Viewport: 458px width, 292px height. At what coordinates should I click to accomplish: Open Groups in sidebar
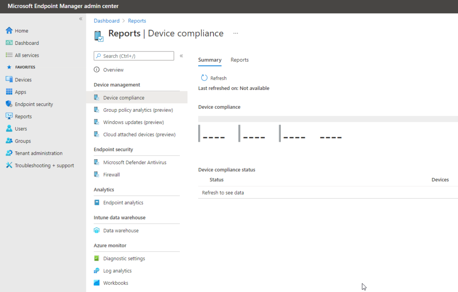(23, 141)
